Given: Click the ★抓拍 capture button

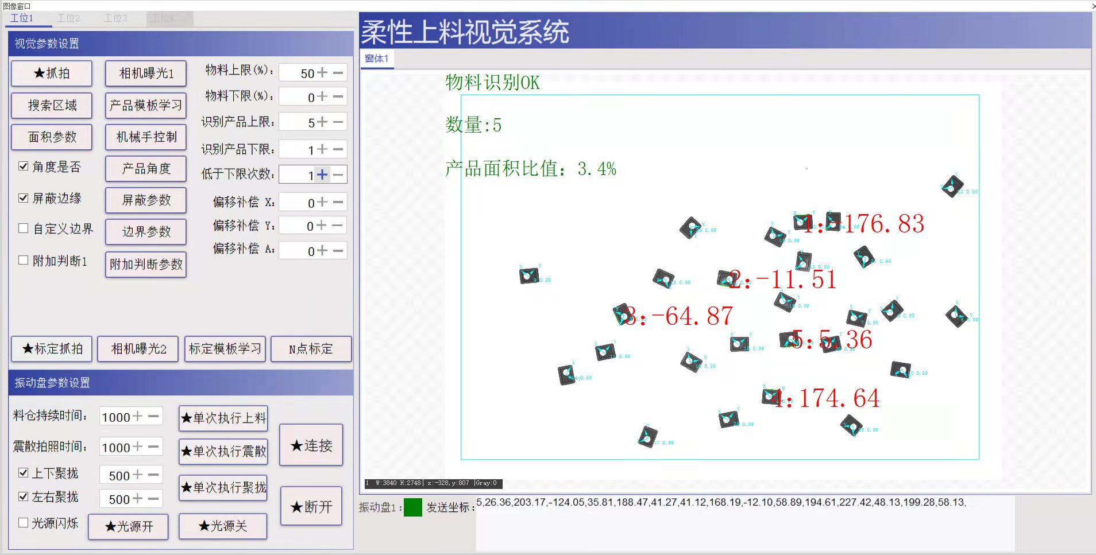Looking at the screenshot, I should coord(52,73).
